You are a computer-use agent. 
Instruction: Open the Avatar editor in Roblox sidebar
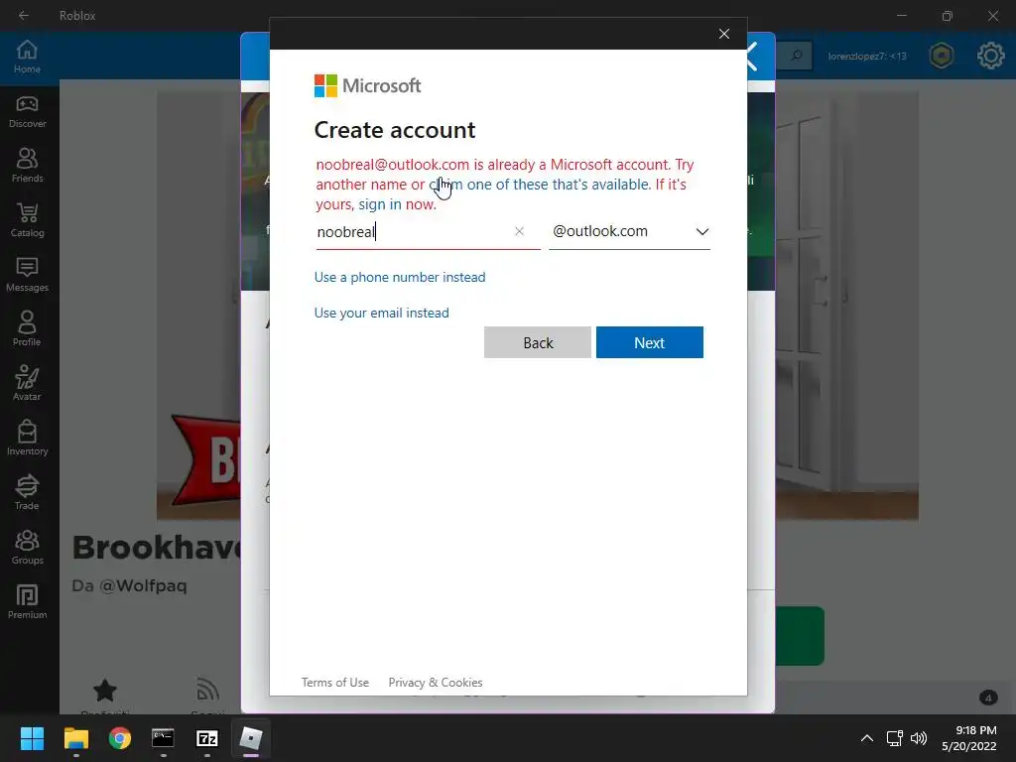(27, 384)
